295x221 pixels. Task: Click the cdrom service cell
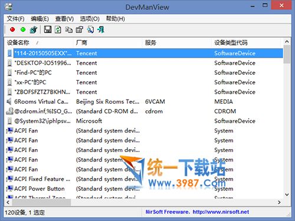tap(154, 111)
